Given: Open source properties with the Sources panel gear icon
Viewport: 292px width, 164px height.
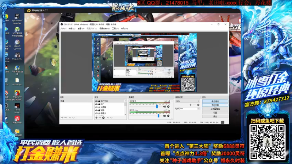Looking at the screenshot, I should pyautogui.click(x=103, y=118).
